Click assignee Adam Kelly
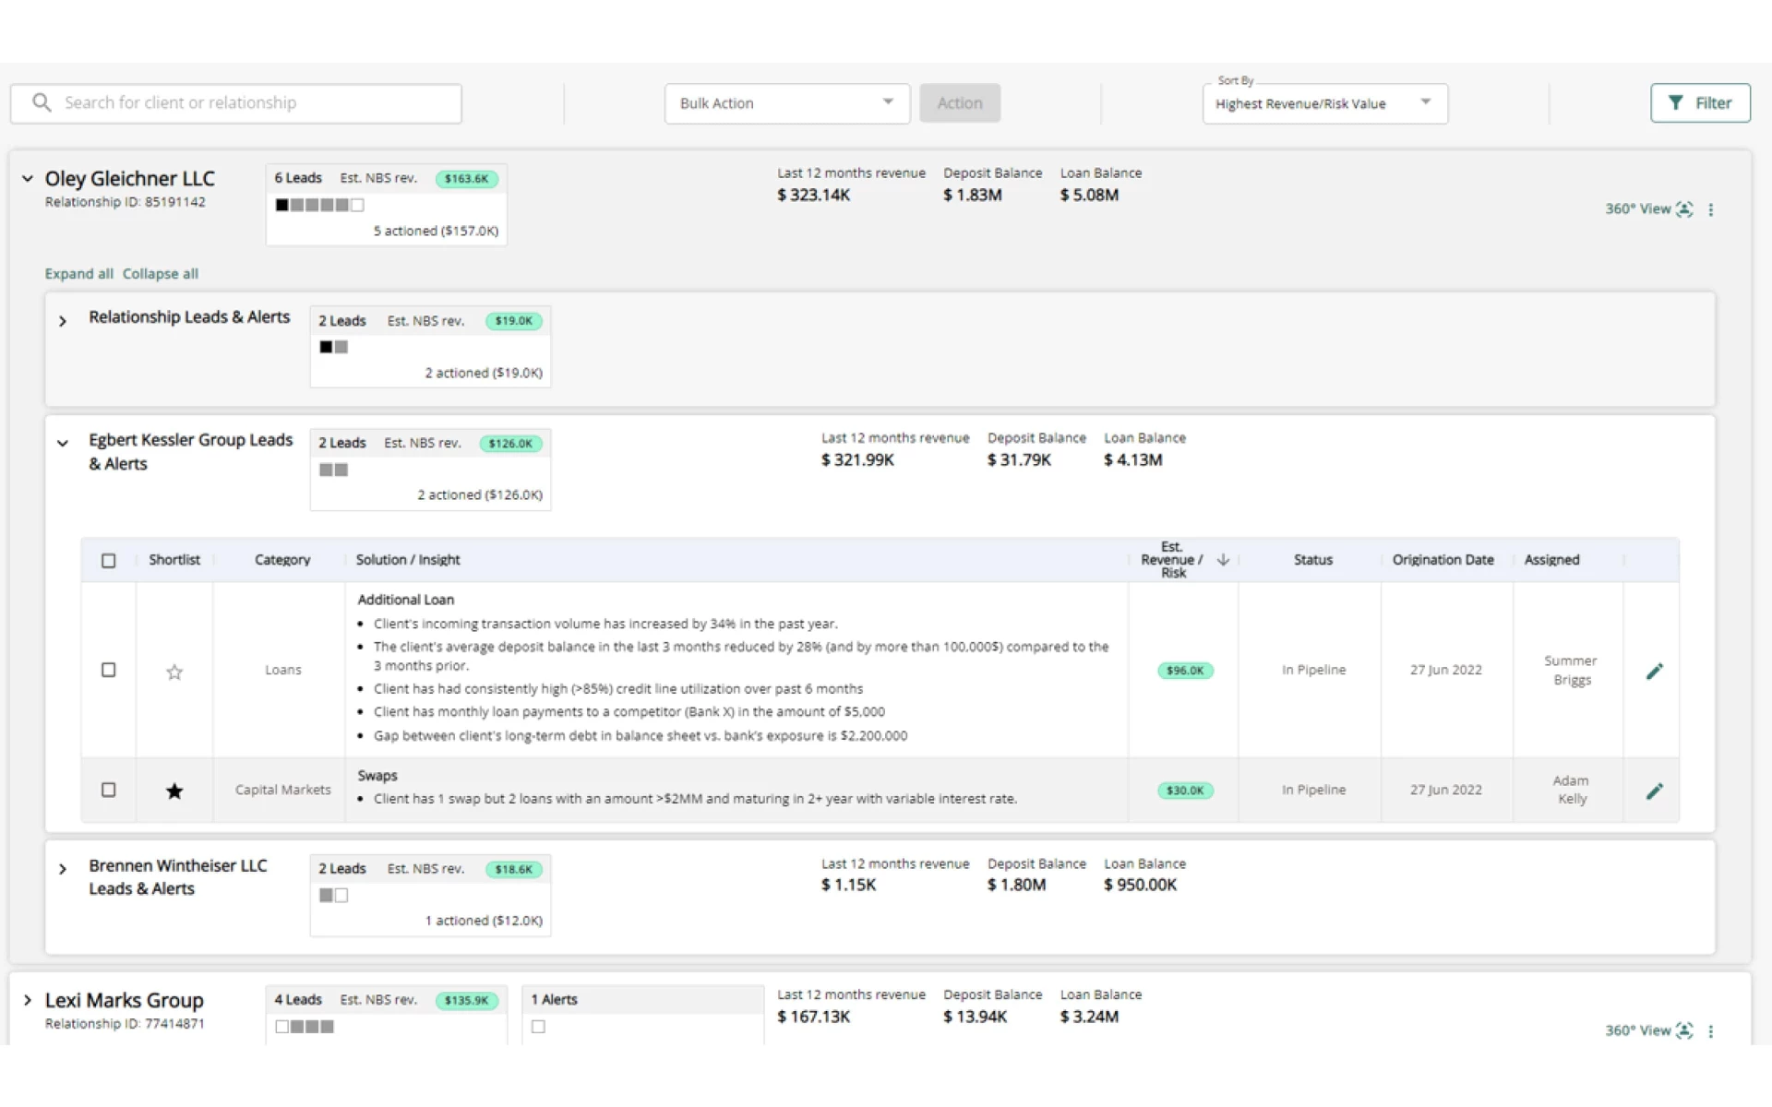 click(x=1571, y=790)
